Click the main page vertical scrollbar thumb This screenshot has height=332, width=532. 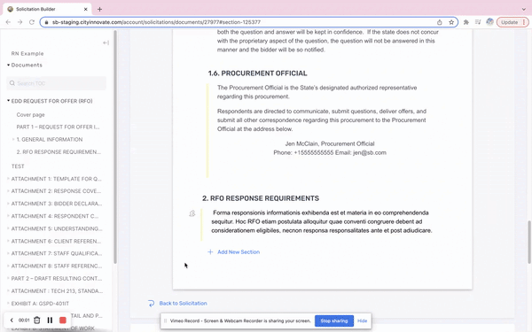[529, 242]
